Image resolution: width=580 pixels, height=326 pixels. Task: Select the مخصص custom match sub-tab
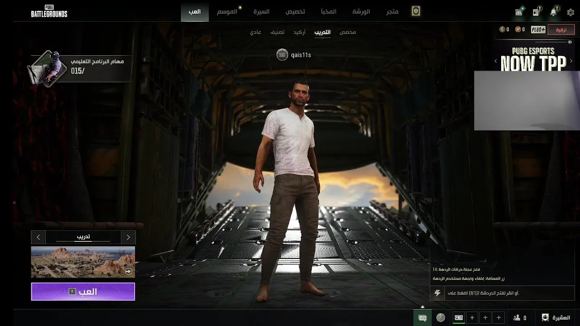pyautogui.click(x=348, y=32)
